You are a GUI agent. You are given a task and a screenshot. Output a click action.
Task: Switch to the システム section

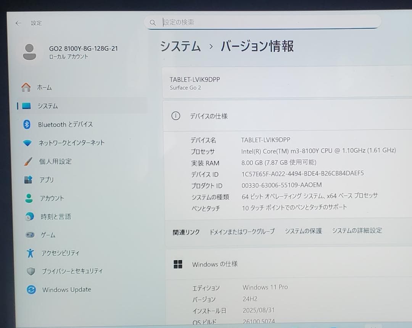pyautogui.click(x=47, y=106)
